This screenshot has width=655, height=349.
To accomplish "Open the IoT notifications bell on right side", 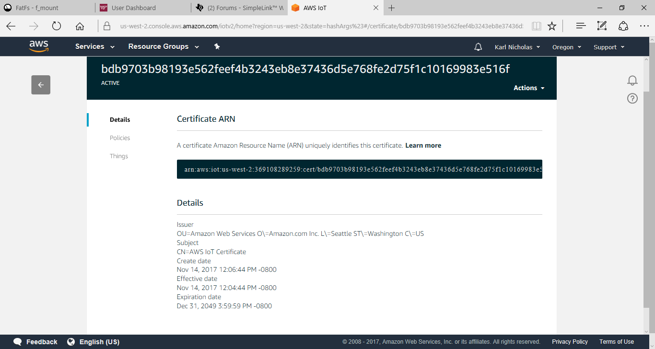I will point(632,81).
